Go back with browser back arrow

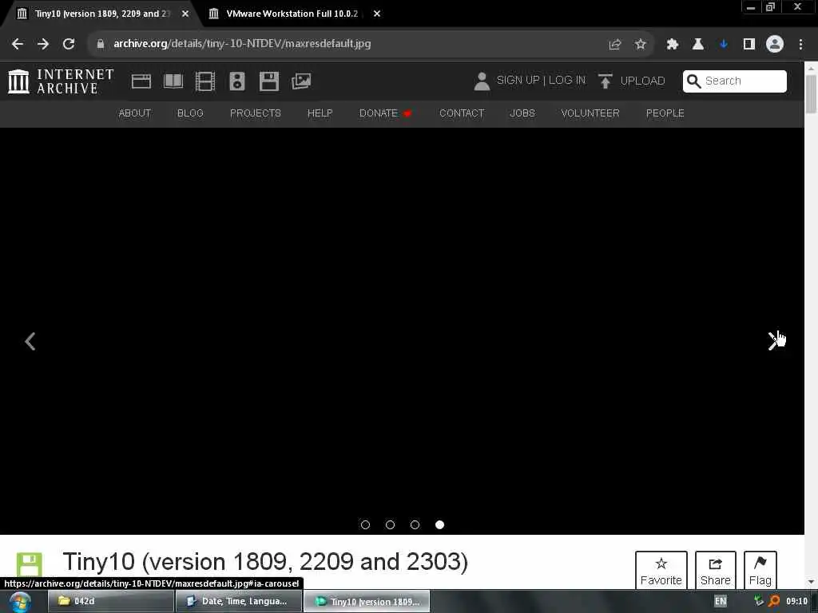(18, 44)
